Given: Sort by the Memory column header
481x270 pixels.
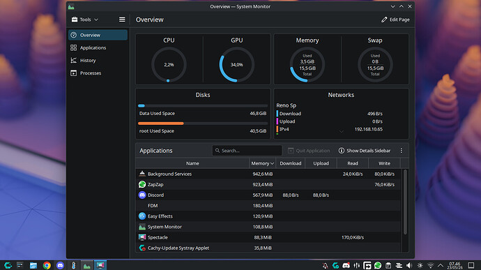Looking at the screenshot, I should 262,163.
